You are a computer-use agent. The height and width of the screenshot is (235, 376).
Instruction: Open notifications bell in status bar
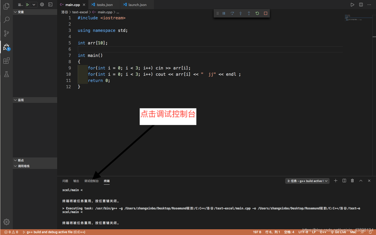[x=370, y=232]
